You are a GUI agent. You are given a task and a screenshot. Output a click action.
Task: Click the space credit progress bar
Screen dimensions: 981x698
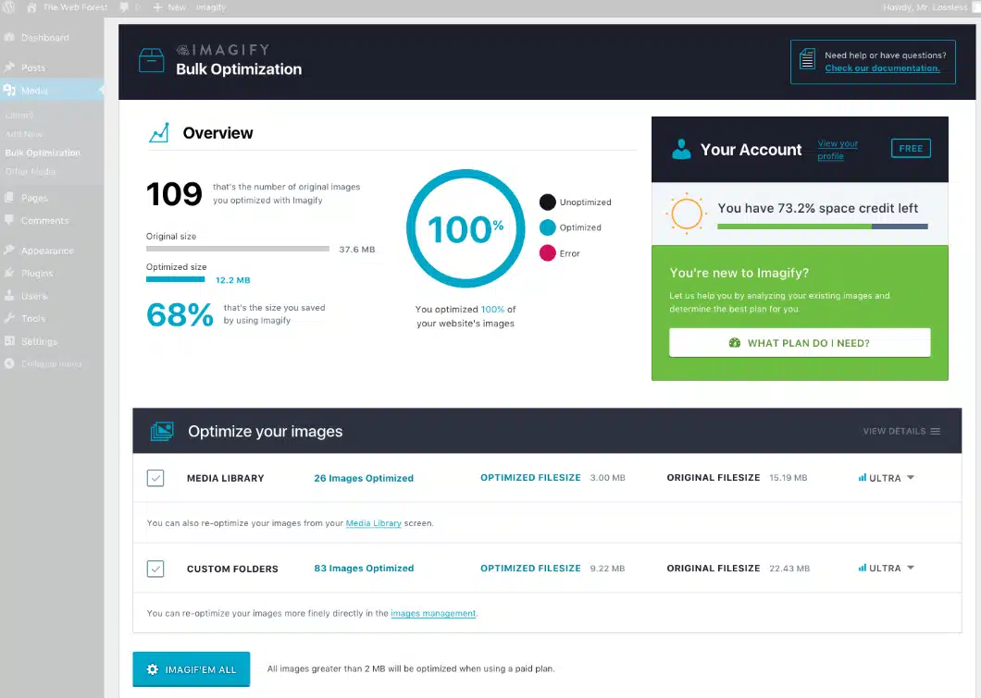(822, 227)
